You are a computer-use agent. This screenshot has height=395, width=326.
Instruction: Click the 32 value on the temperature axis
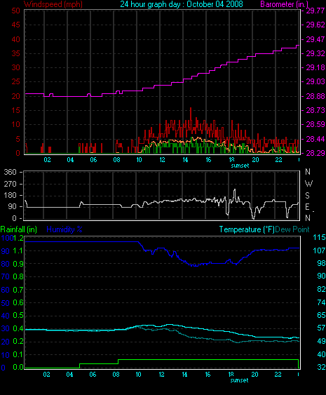click(321, 368)
